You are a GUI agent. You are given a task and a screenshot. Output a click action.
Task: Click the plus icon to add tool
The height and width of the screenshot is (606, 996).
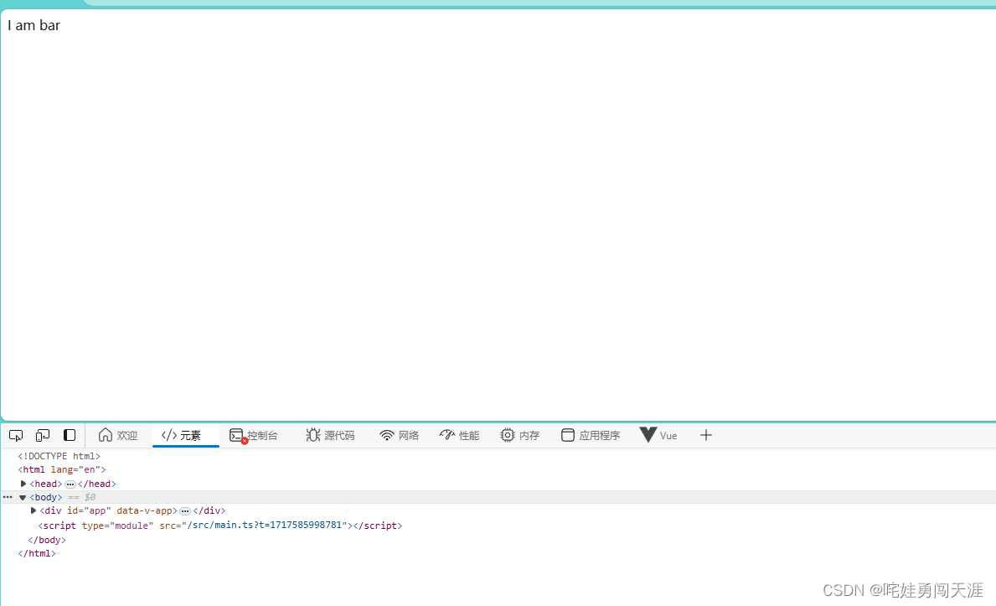[x=705, y=436]
